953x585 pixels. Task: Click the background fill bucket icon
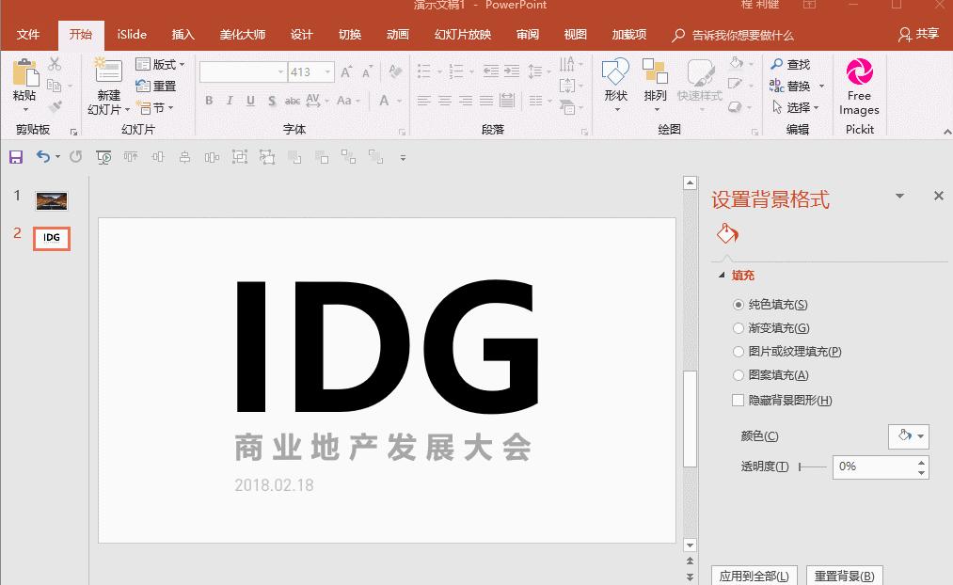(x=725, y=231)
